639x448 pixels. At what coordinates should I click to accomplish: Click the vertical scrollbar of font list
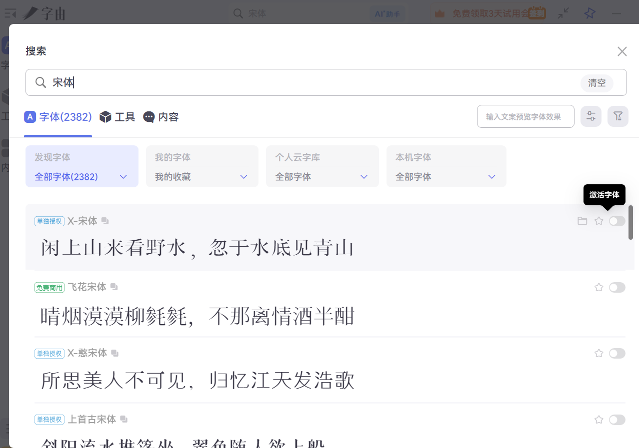point(631,223)
